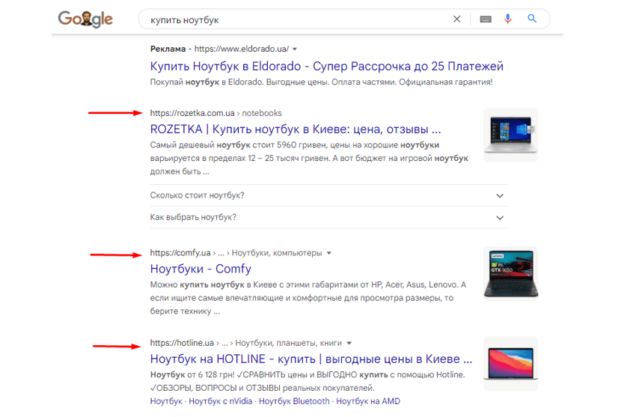The image size is (636, 417).
Task: Open ROZETKA laptop thumbnail image
Action: 510,135
